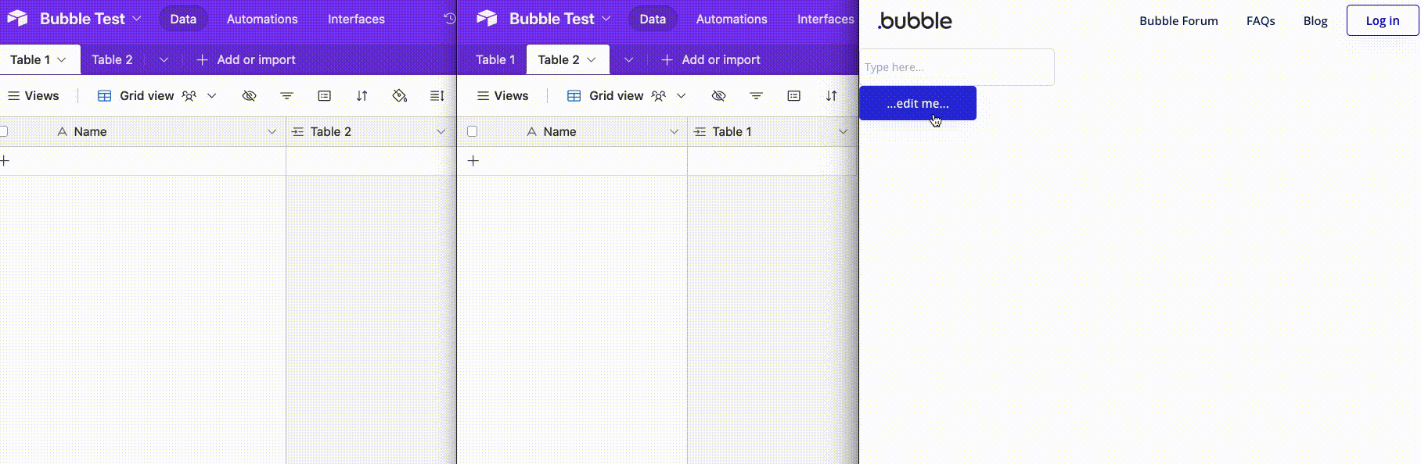Add new row plus in middle table
1421x464 pixels.
tap(473, 161)
